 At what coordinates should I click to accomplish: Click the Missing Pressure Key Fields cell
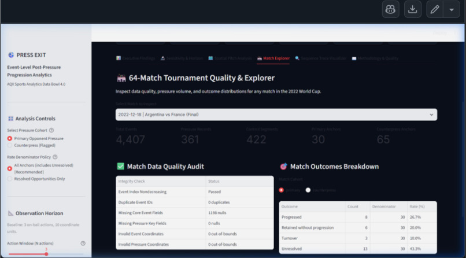click(161, 223)
